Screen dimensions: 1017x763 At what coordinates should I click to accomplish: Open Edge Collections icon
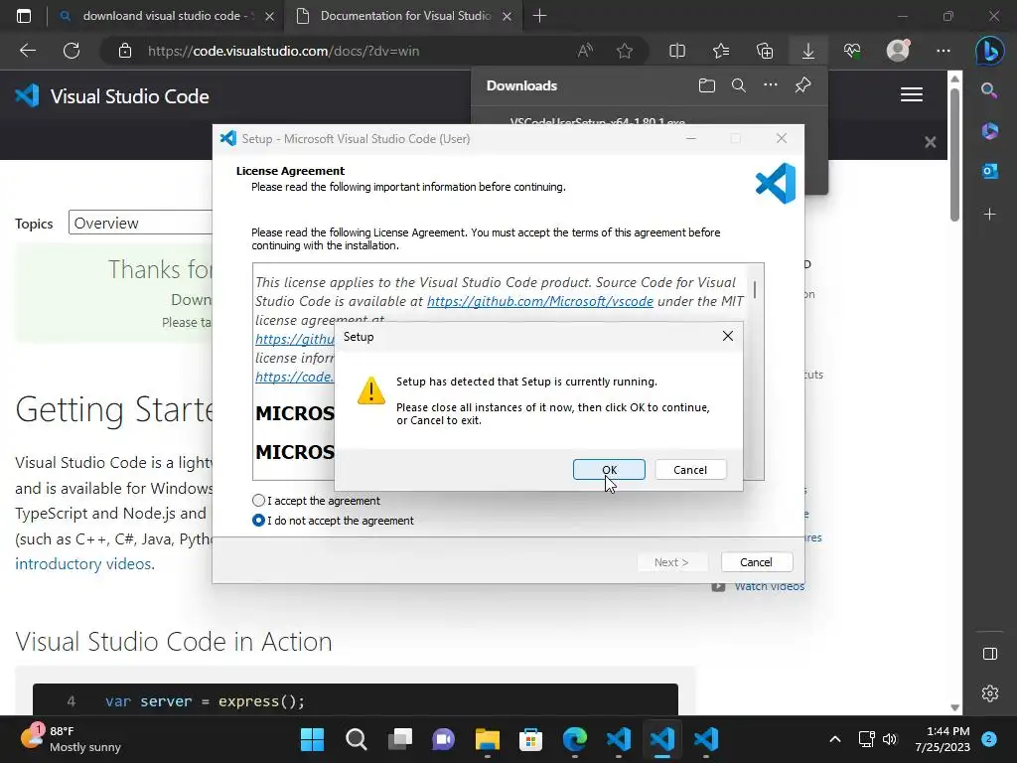tap(765, 51)
